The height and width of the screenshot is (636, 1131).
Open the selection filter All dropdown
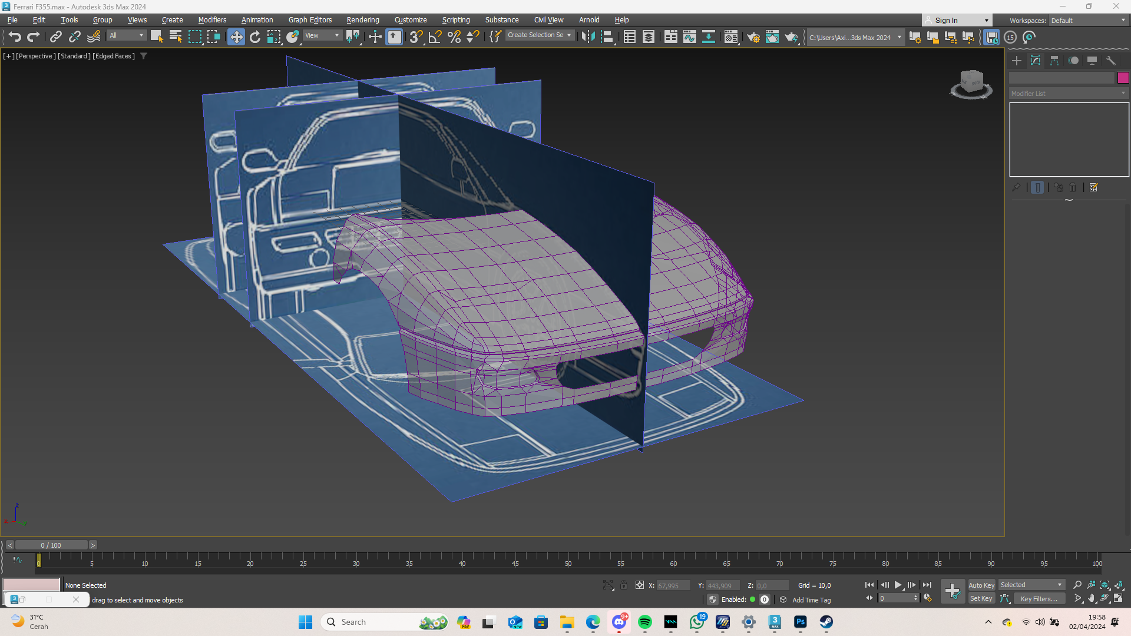(126, 36)
